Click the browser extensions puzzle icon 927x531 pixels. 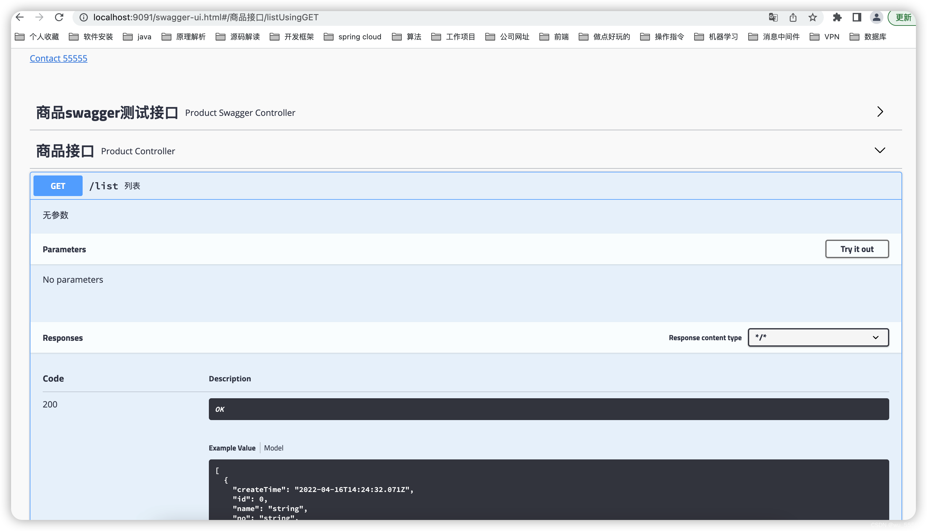tap(837, 17)
